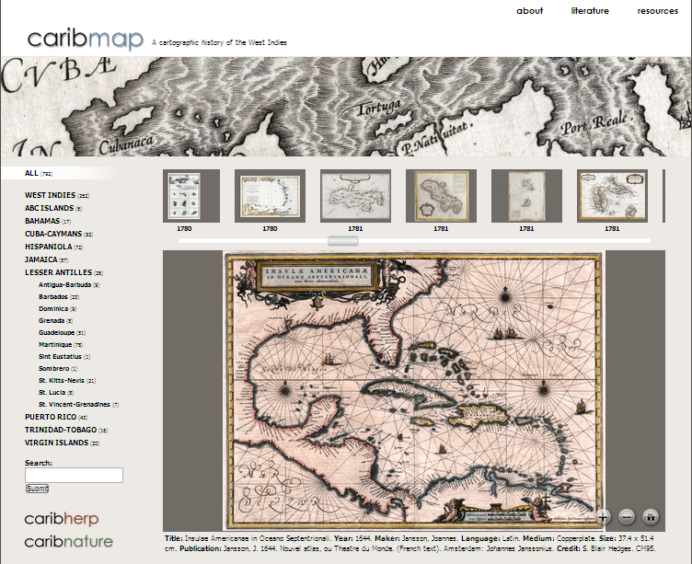The image size is (692, 564).
Task: Open the resources menu item
Action: tap(657, 11)
